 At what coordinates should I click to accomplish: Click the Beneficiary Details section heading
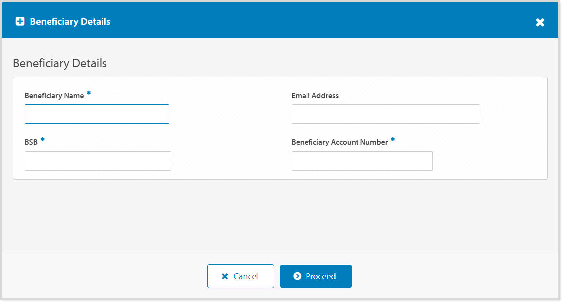pyautogui.click(x=60, y=63)
